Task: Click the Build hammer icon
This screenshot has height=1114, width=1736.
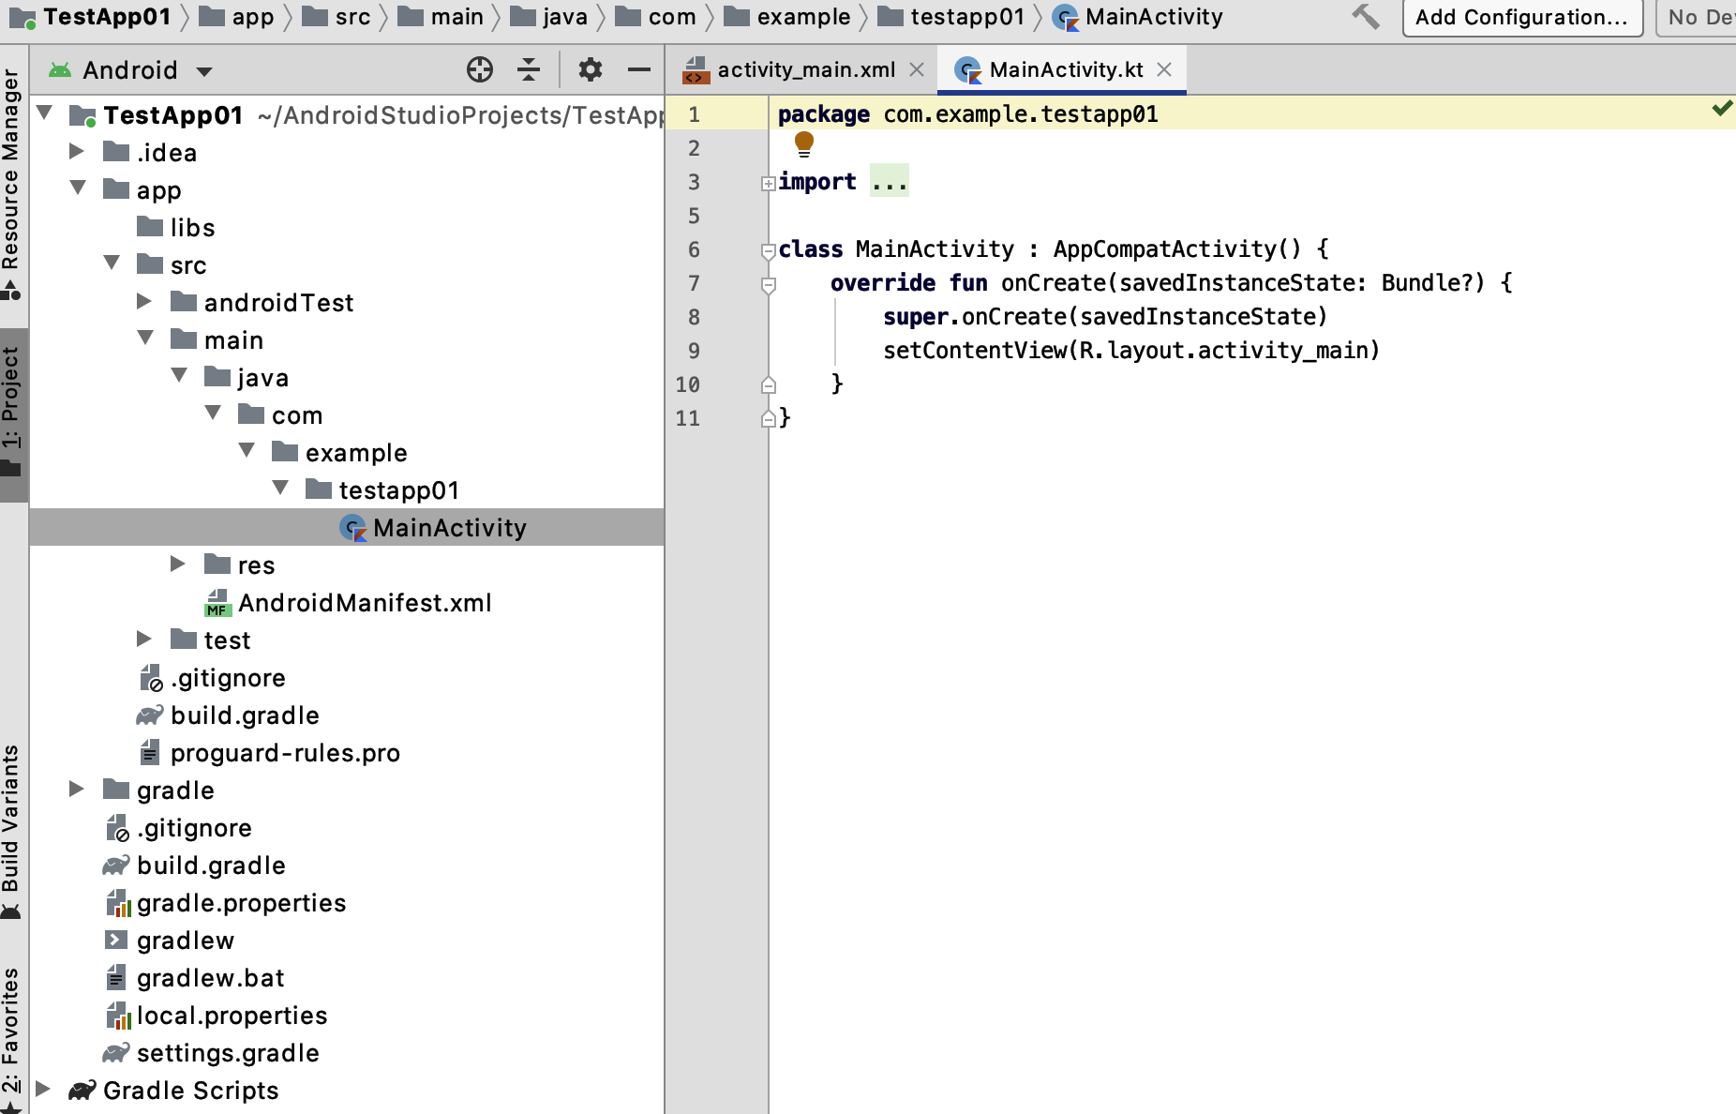Action: point(1366,16)
